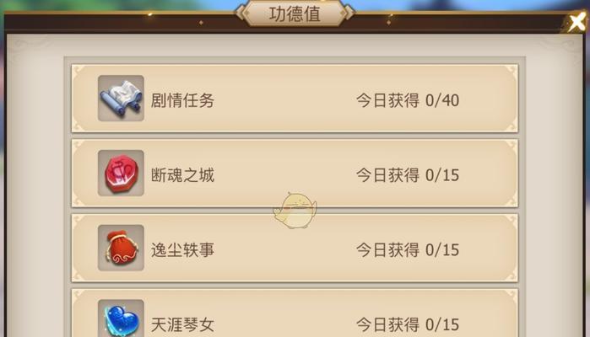Check 今日获得 0/15 progress for 天涯琴女
This screenshot has height=337, width=590.
click(x=408, y=324)
